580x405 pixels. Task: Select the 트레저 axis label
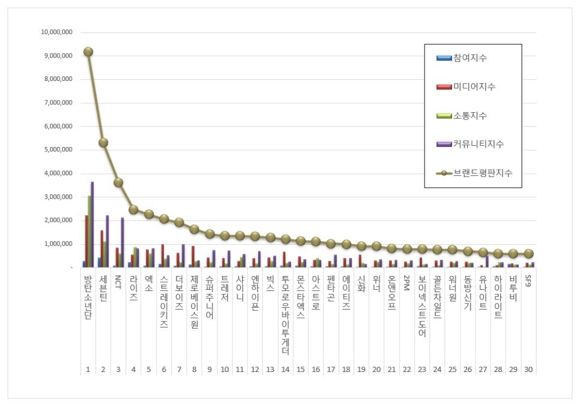click(x=225, y=288)
